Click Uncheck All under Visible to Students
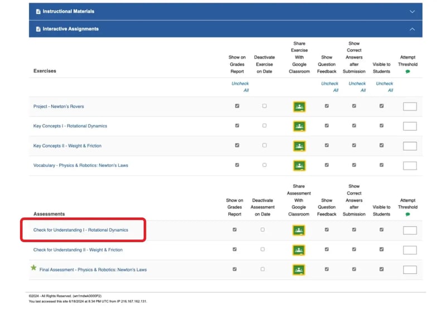Screen dimensions: 446x317 (x=385, y=87)
